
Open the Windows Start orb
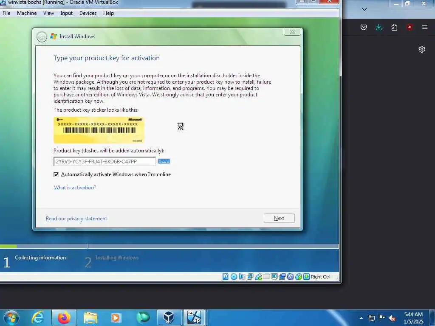coord(11,318)
